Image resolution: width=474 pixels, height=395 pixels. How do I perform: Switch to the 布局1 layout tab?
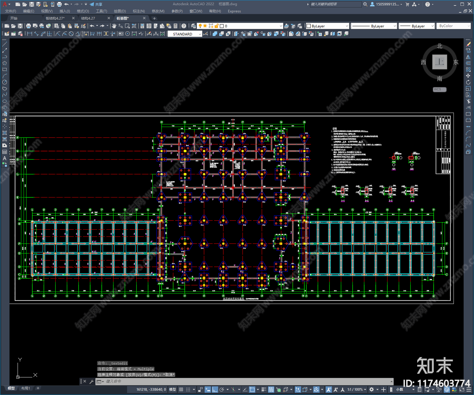(x=25, y=388)
